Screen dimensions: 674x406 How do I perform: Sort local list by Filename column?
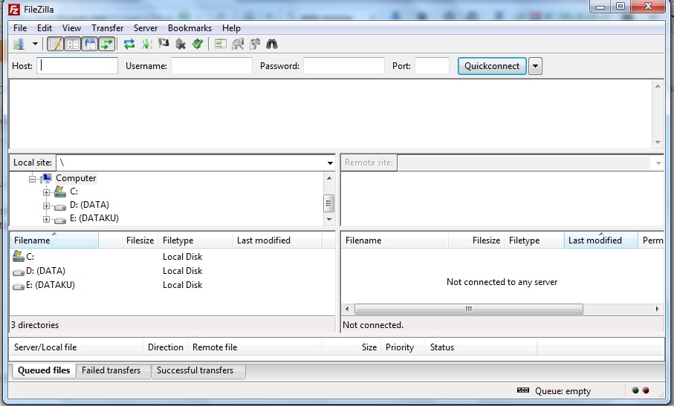[x=54, y=240]
